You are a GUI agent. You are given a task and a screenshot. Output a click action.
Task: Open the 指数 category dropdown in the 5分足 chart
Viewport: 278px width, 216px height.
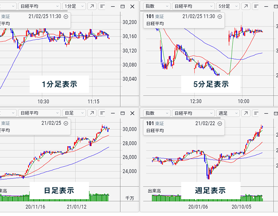(x=155, y=7)
